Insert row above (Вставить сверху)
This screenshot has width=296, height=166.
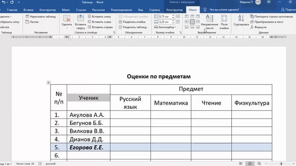point(80,22)
